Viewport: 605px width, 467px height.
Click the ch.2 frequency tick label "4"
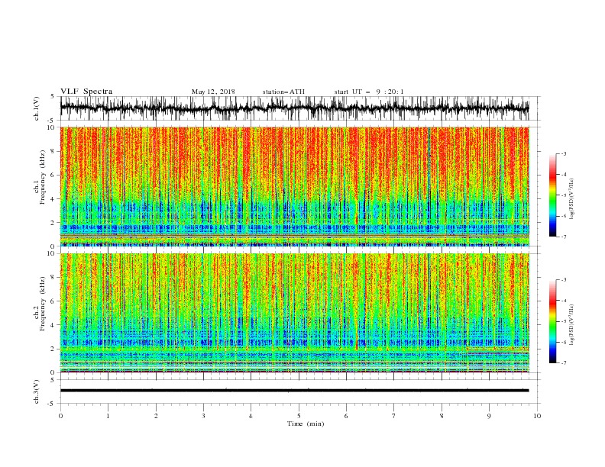point(53,325)
